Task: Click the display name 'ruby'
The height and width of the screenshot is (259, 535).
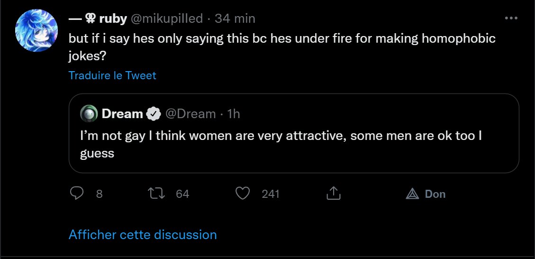Action: coord(113,18)
